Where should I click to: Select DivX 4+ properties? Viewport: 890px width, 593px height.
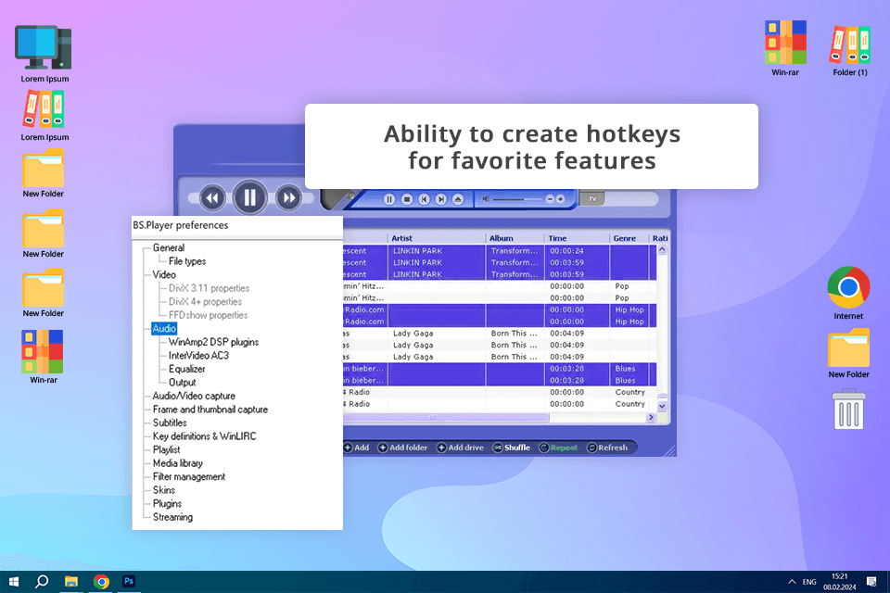tap(205, 302)
